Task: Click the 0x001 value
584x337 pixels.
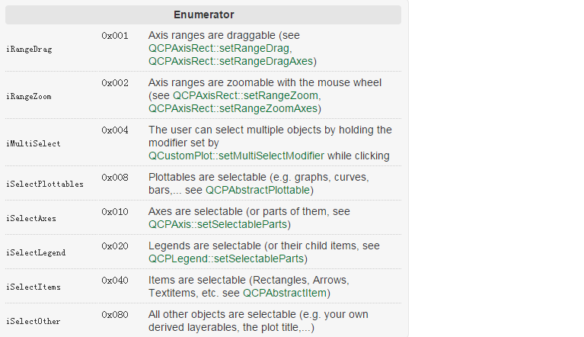Action: click(x=115, y=36)
